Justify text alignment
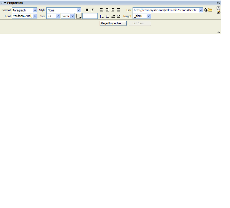Image resolution: width=230 pixels, height=208 pixels. point(119,10)
